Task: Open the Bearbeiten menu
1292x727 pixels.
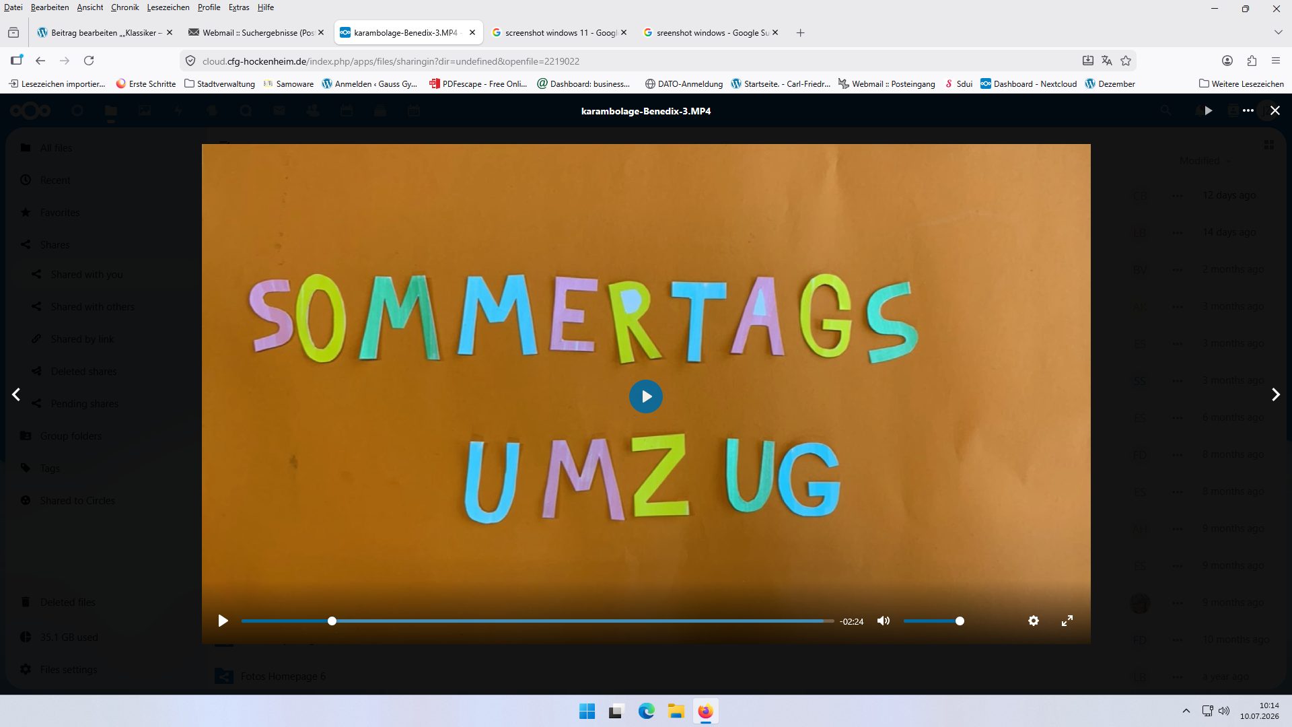Action: 50,7
